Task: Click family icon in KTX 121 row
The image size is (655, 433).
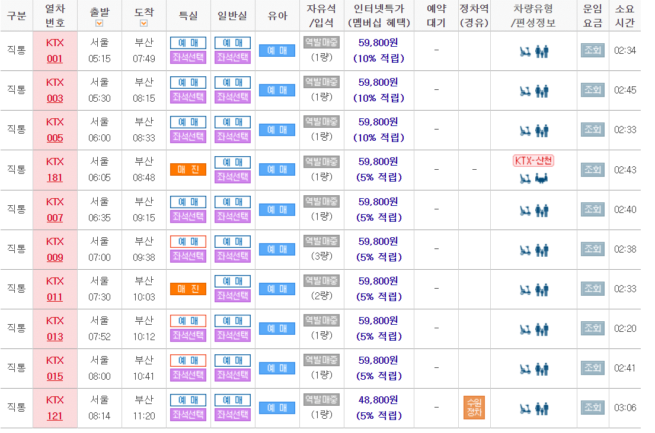Action: point(542,409)
